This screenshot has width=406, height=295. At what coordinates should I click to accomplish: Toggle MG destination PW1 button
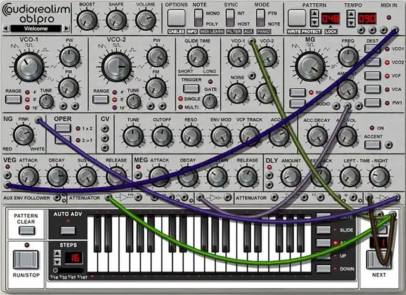point(372,103)
